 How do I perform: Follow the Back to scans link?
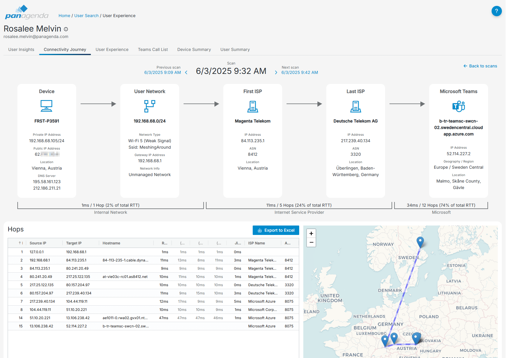(480, 66)
